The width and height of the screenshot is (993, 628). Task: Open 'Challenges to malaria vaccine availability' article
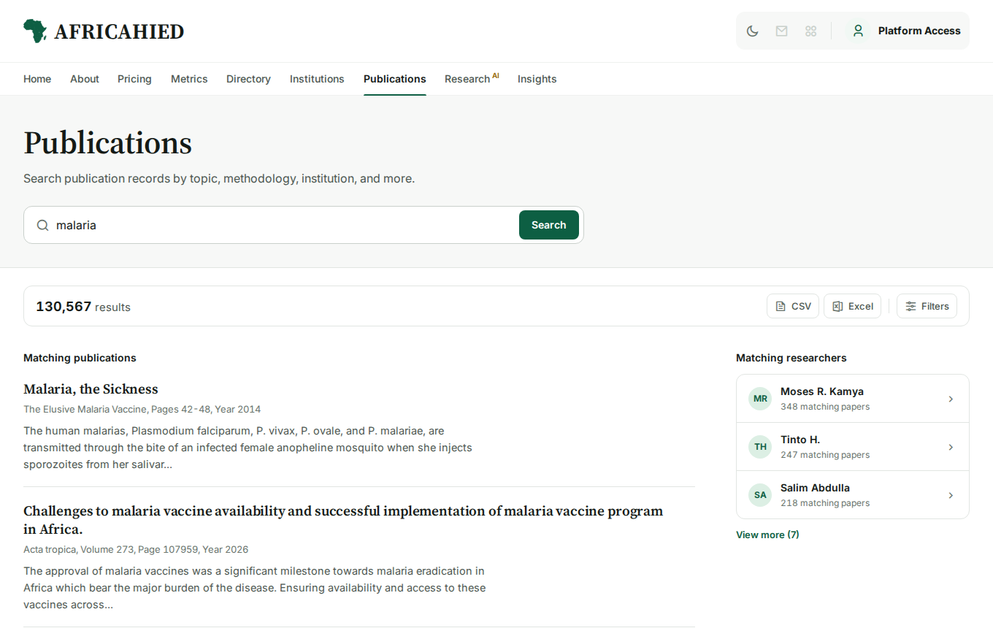[343, 520]
